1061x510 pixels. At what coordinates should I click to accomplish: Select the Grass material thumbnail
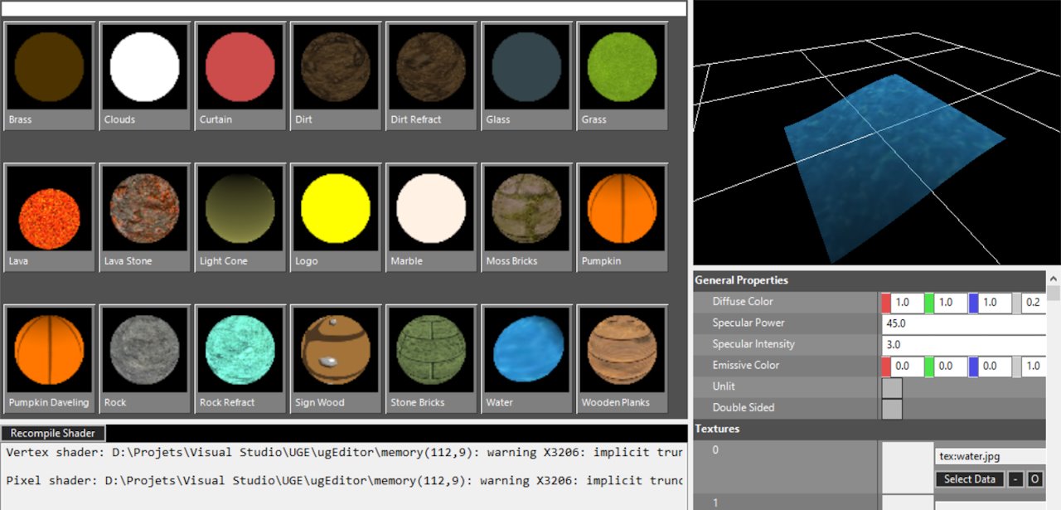coord(623,75)
